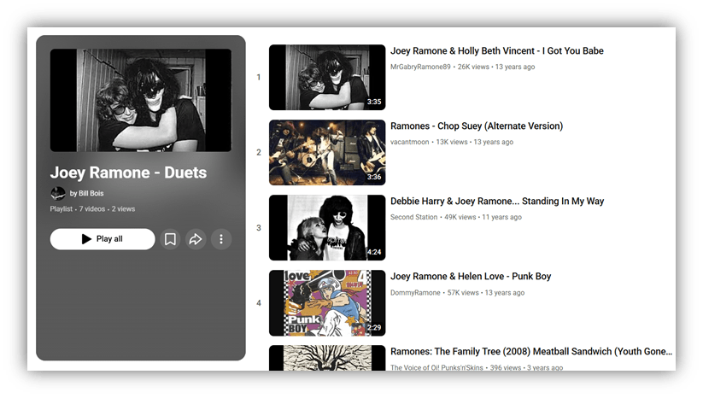Open Standing In My Way thumbnail
Viewport: 703px width, 398px height.
(x=327, y=227)
